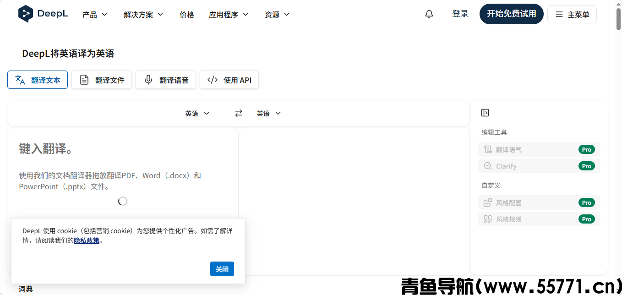
Task: Click the 开始免费试用 button
Action: pos(512,14)
